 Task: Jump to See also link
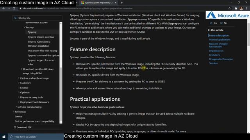click(213, 63)
